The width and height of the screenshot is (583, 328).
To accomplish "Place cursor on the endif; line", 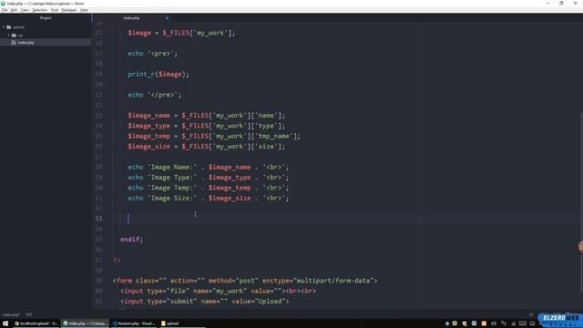I will [x=131, y=239].
